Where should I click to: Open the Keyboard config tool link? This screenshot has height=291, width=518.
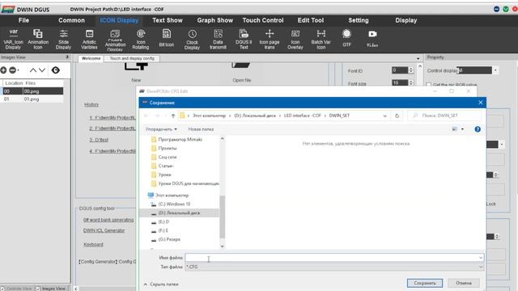[94, 244]
